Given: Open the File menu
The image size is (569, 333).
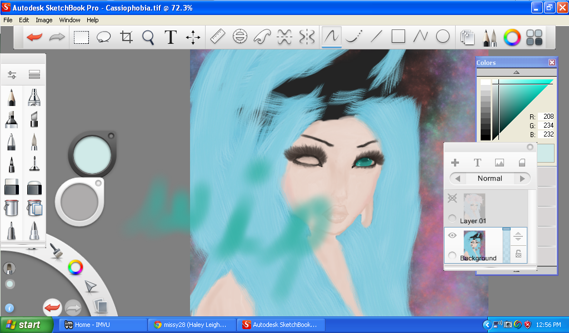Looking at the screenshot, I should (x=8, y=20).
